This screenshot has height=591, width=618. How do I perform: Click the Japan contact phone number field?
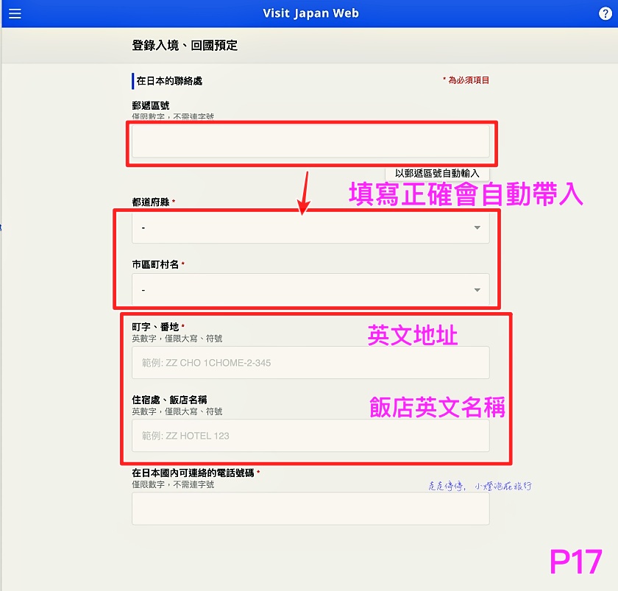tap(310, 509)
